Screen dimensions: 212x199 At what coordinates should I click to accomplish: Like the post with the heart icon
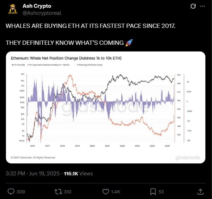[x=105, y=191]
